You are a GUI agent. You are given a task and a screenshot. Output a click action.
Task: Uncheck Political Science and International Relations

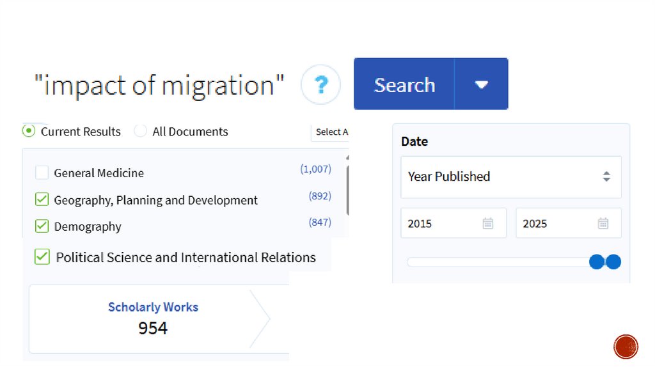pos(42,257)
